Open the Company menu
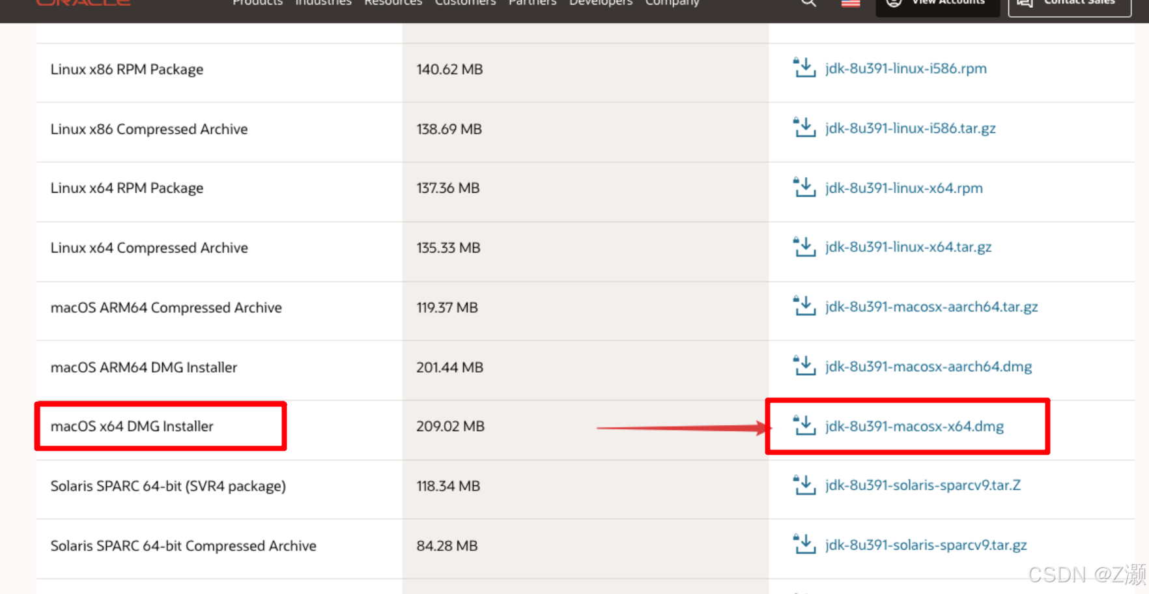This screenshot has height=594, width=1149. (672, 3)
